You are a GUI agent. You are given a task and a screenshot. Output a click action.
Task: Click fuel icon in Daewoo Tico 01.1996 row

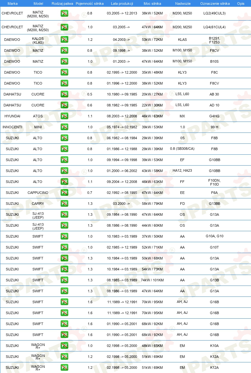coord(64,83)
